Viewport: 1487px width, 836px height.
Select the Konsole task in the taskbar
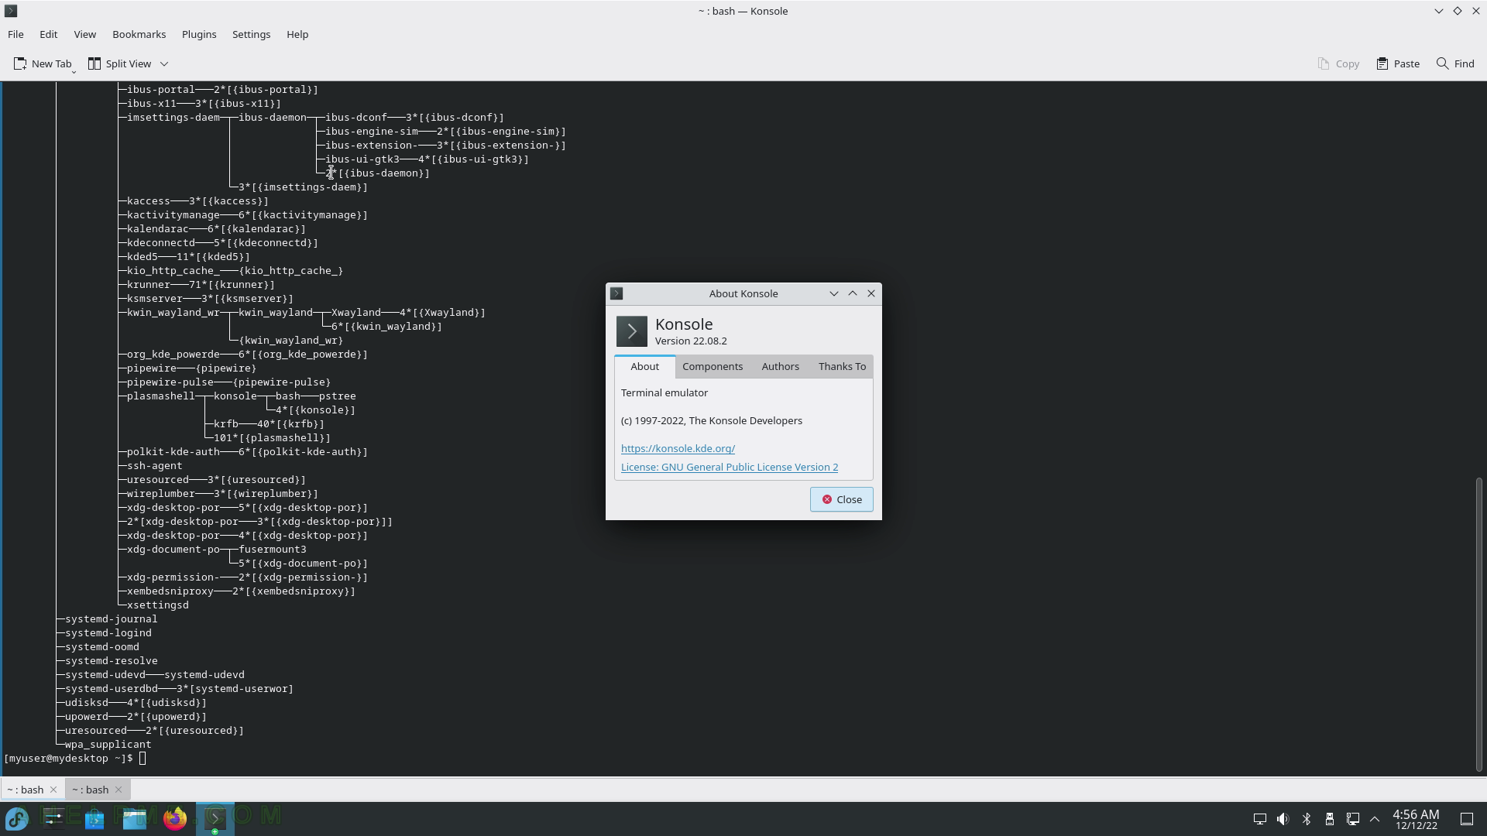point(215,818)
